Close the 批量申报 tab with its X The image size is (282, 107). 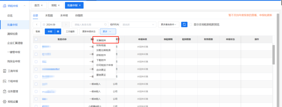80,6
